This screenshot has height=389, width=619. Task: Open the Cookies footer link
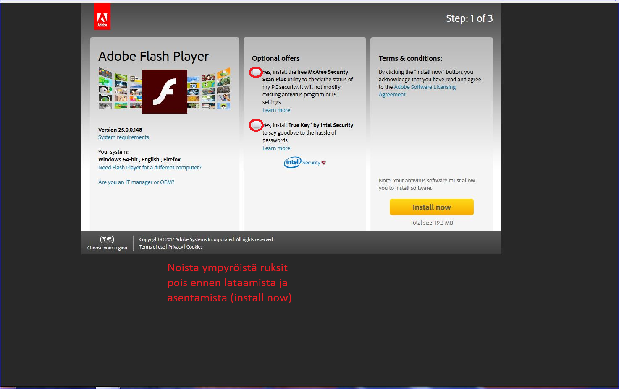[x=194, y=247]
